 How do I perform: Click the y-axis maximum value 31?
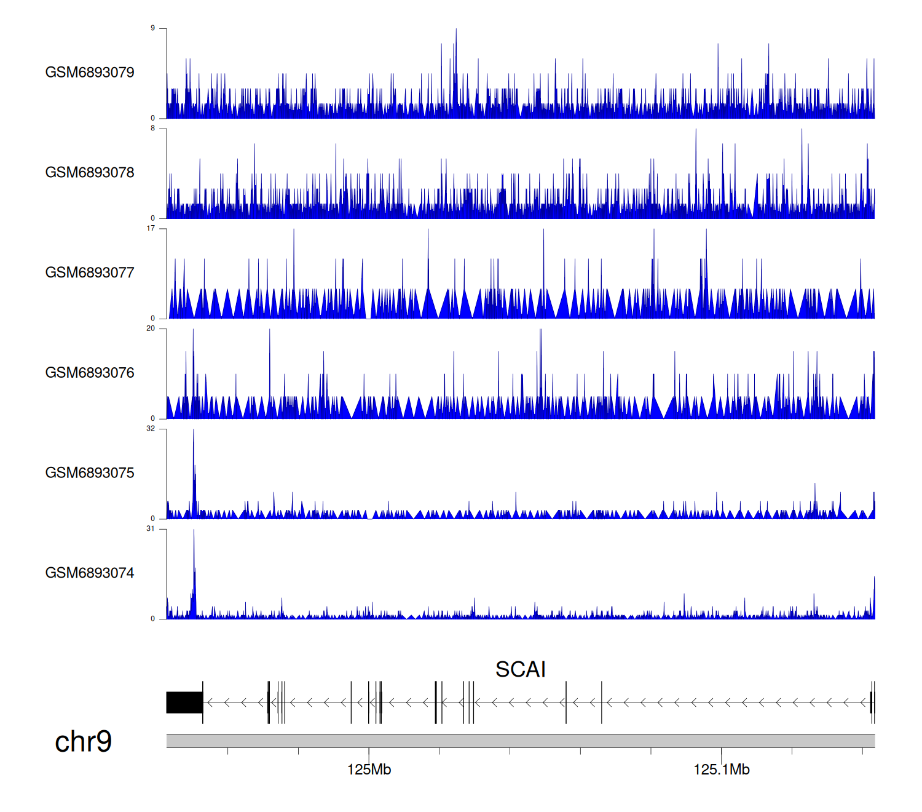coord(151,529)
